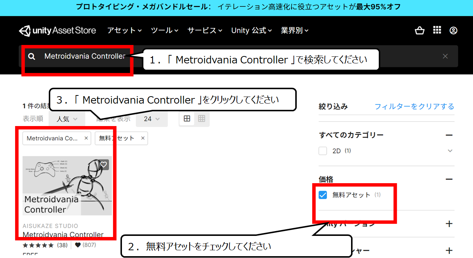
Task: Click the AISUKAZE STUDIO publisher name
Action: click(x=50, y=226)
